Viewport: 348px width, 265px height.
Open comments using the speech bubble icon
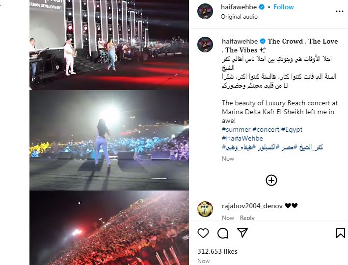point(223,233)
